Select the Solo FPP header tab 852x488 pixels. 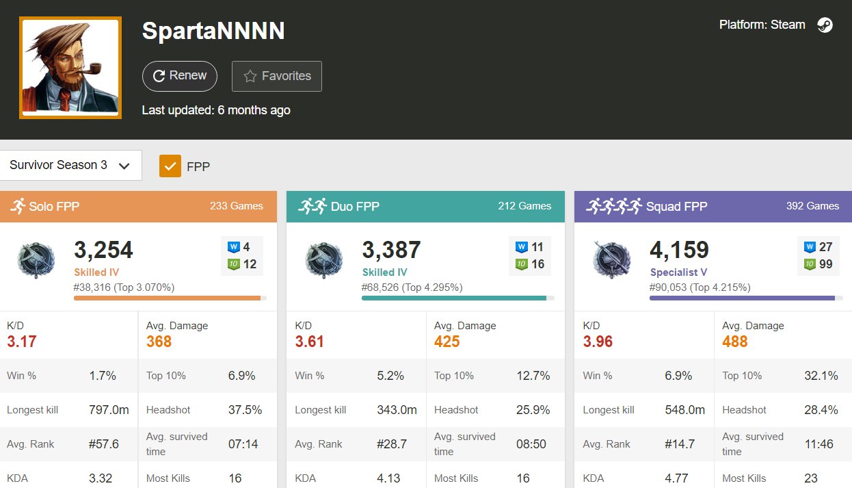[x=138, y=207]
